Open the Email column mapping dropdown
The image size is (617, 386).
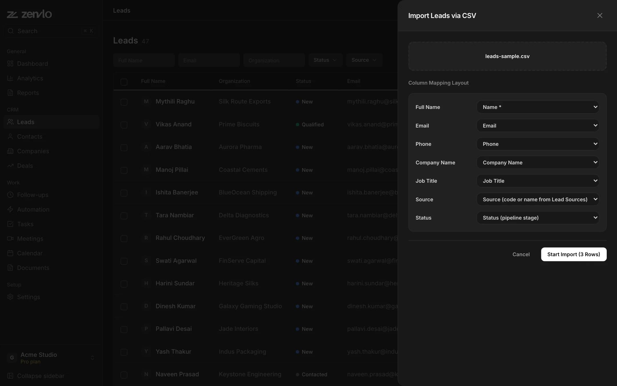click(x=538, y=126)
